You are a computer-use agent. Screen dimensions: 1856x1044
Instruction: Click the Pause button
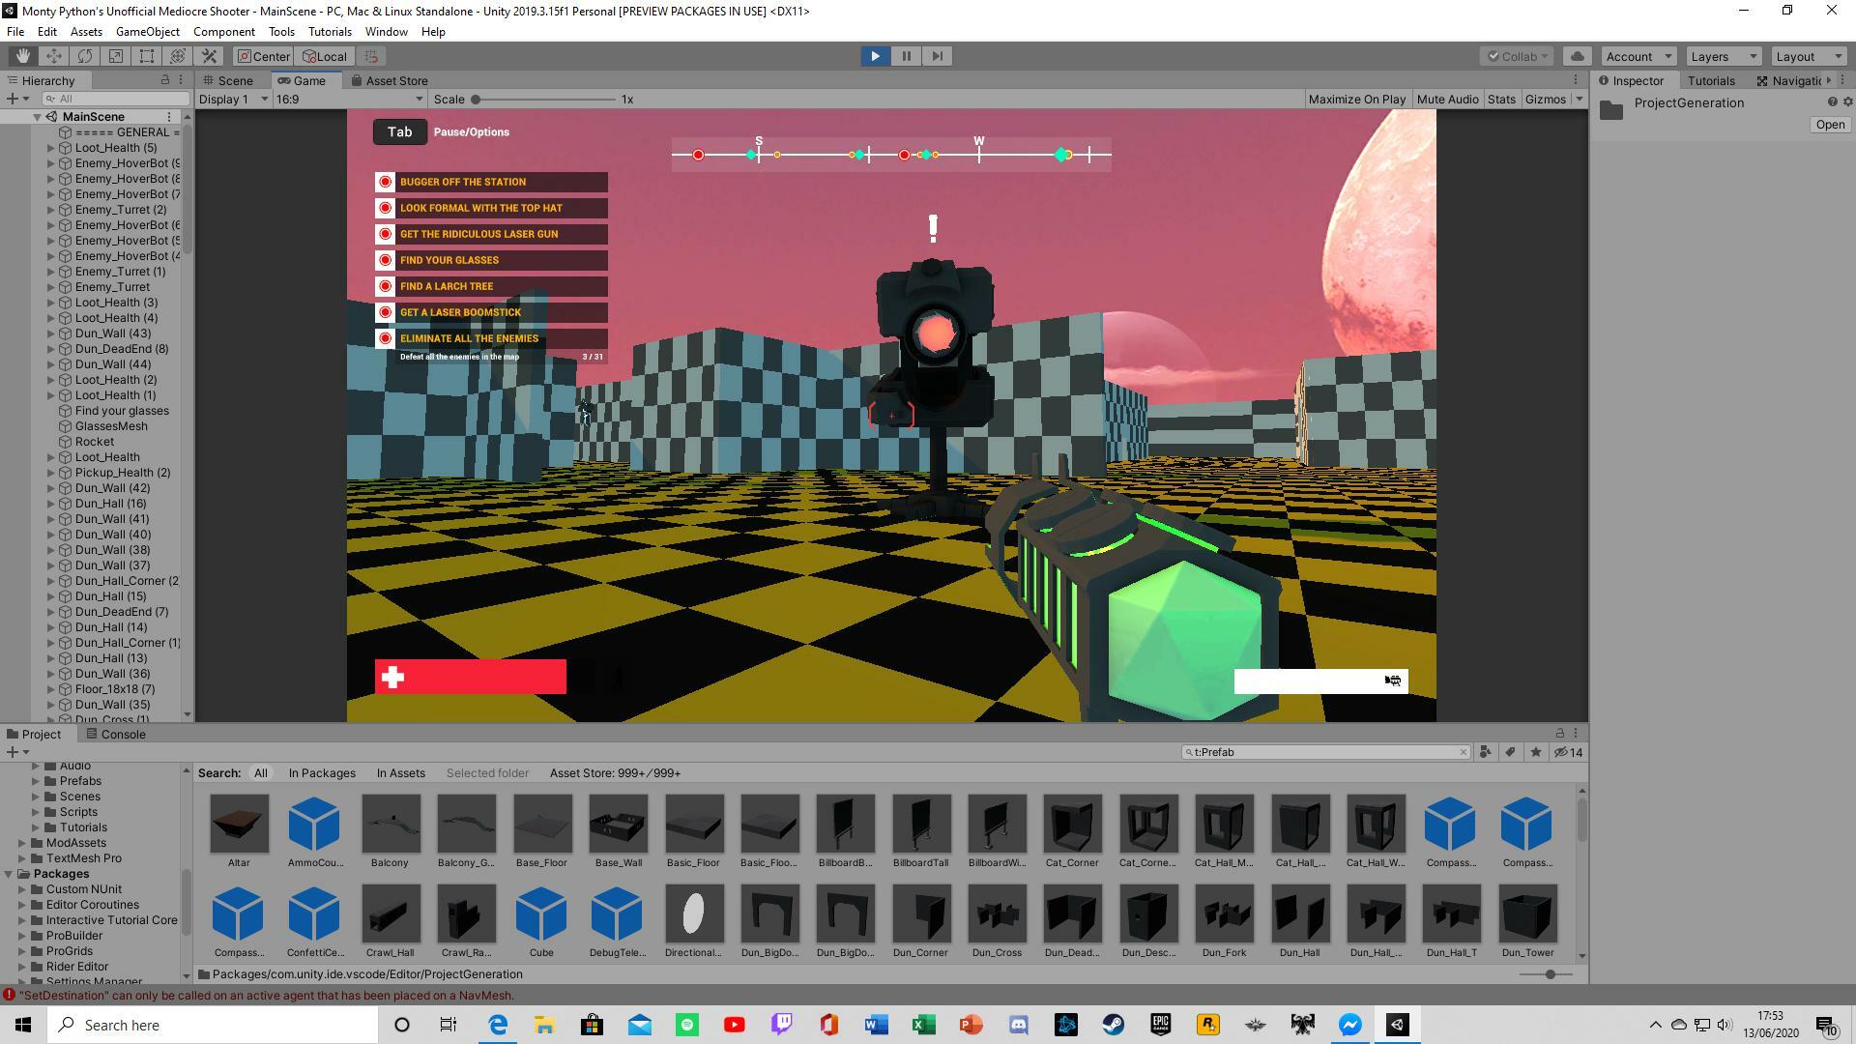point(906,56)
